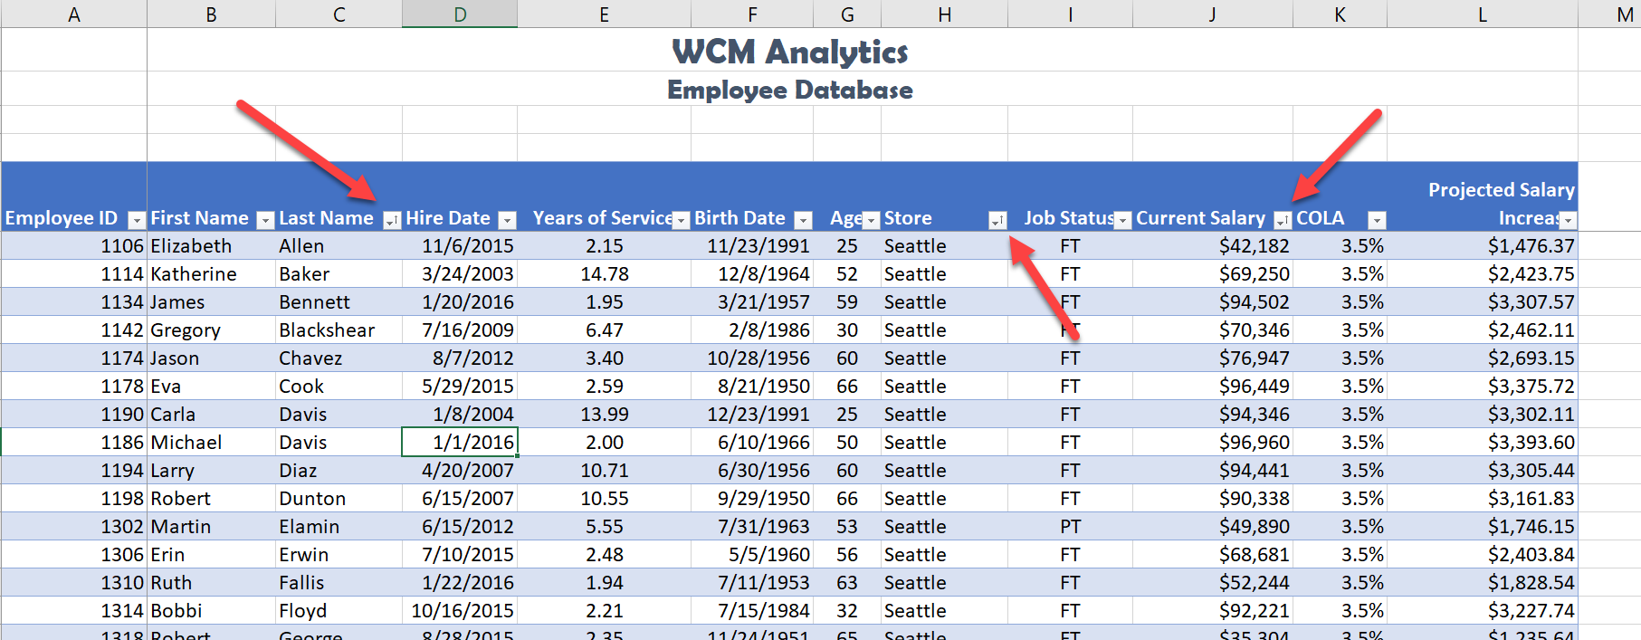
Task: Select column G header
Action: pyautogui.click(x=847, y=14)
